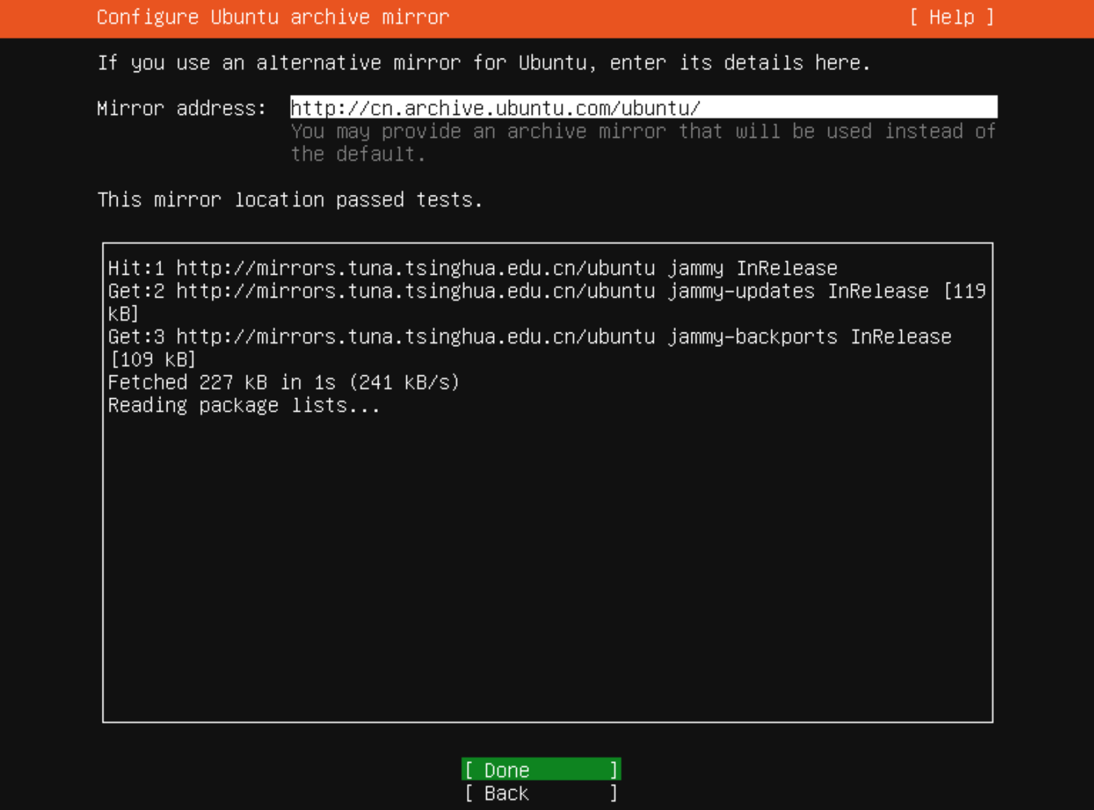Image resolution: width=1094 pixels, height=810 pixels.
Task: Click the 'Mirror address:' label
Action: point(181,108)
